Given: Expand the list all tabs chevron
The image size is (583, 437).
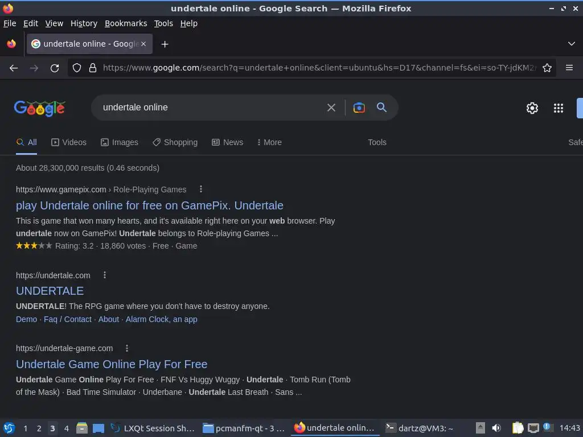Looking at the screenshot, I should 572,44.
